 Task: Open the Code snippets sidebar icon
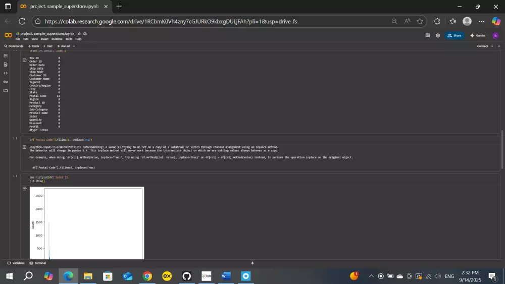click(6, 73)
